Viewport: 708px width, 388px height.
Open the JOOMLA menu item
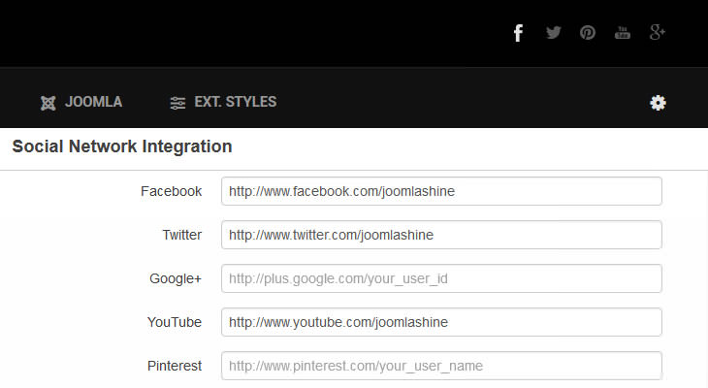81,102
